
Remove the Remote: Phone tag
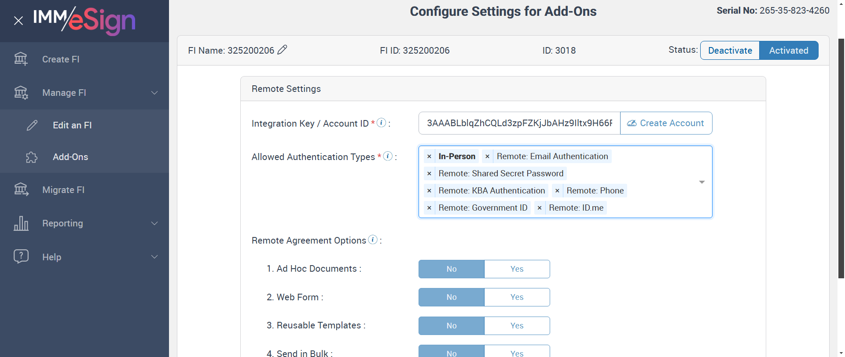[x=557, y=191]
